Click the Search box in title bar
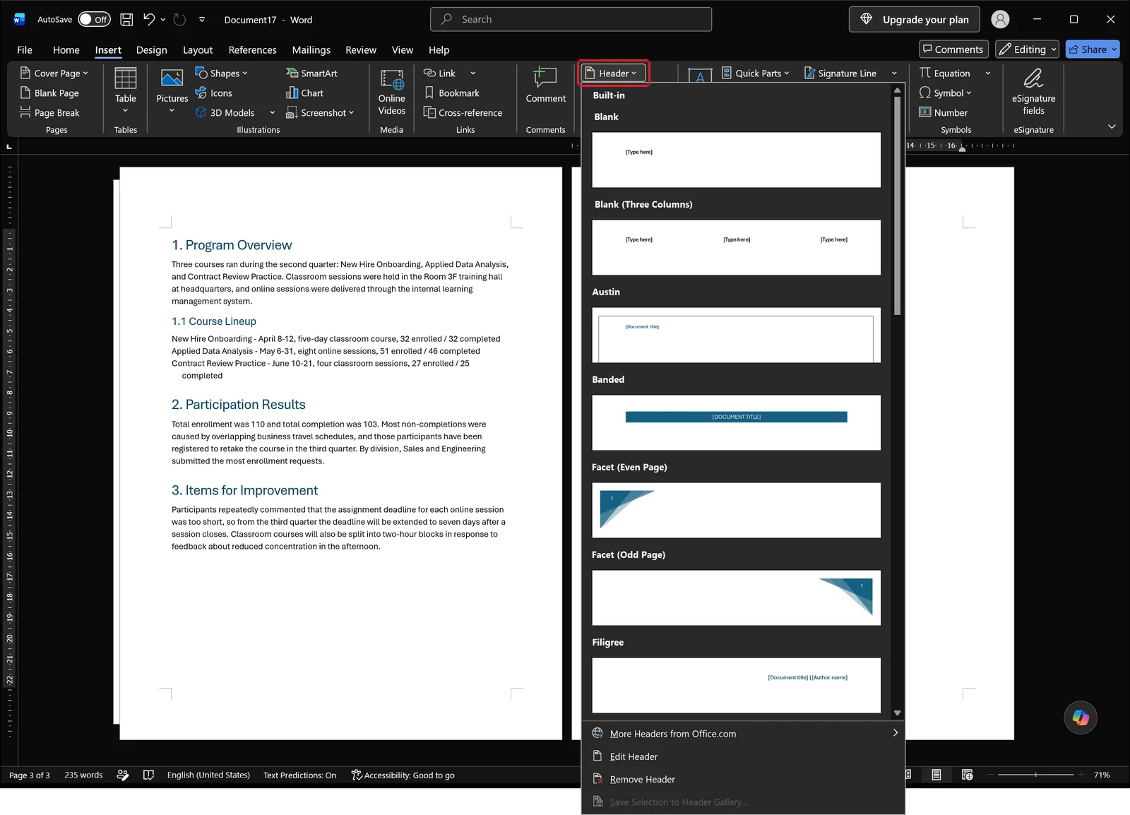The width and height of the screenshot is (1130, 815). (571, 20)
